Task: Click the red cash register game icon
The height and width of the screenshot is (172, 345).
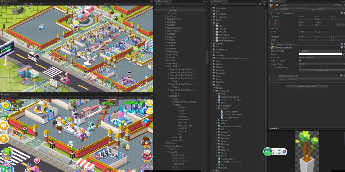Action: pyautogui.click(x=147, y=156)
